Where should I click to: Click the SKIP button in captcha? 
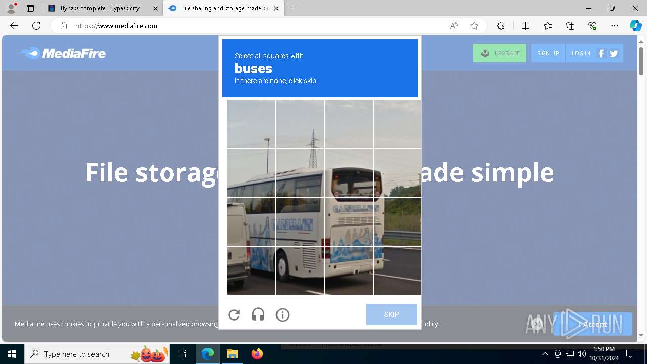(392, 314)
